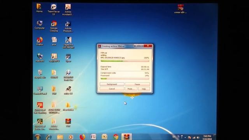The height and width of the screenshot is (140, 249).
Task: Open the Recycle Bin icon
Action: point(40,74)
